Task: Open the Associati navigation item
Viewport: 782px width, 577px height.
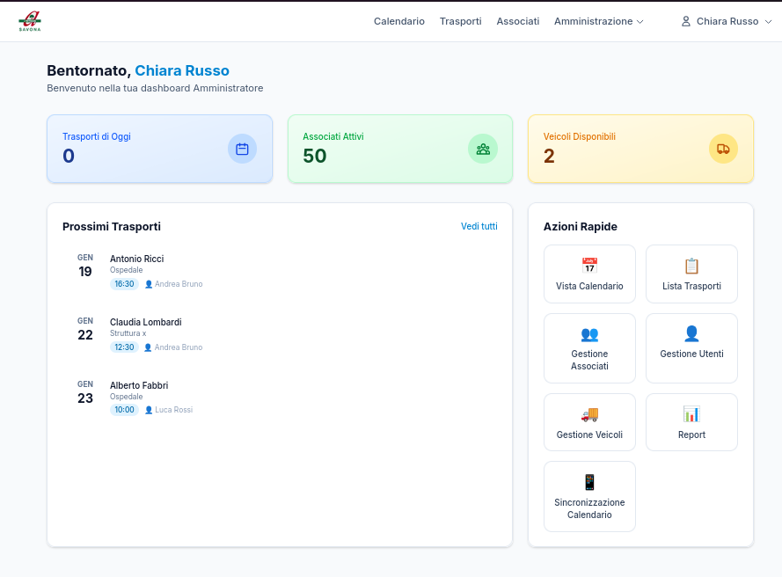Action: 517,21
